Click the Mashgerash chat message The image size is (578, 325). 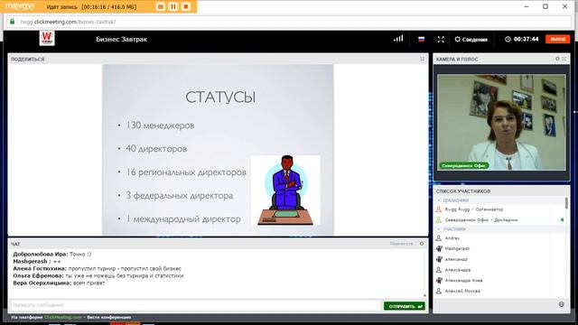pos(37,261)
